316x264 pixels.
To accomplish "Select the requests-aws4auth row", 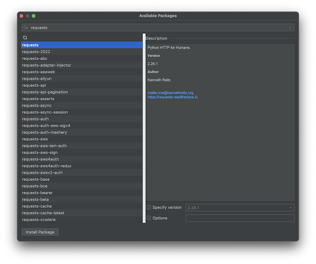I will click(x=82, y=159).
